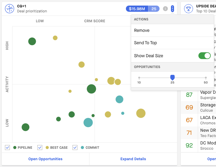Image resolution: width=216 pixels, height=167 pixels.
Task: Click the Upside Deals trophy icon
Action: point(189,9)
